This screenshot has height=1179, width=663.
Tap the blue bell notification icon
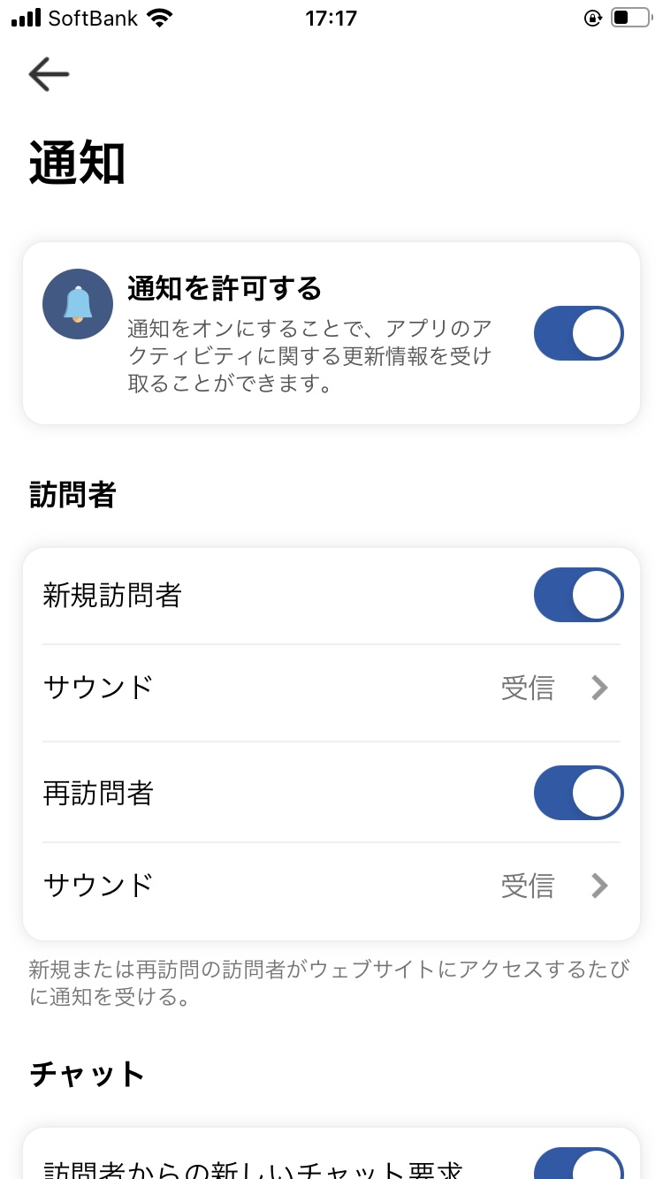78,304
